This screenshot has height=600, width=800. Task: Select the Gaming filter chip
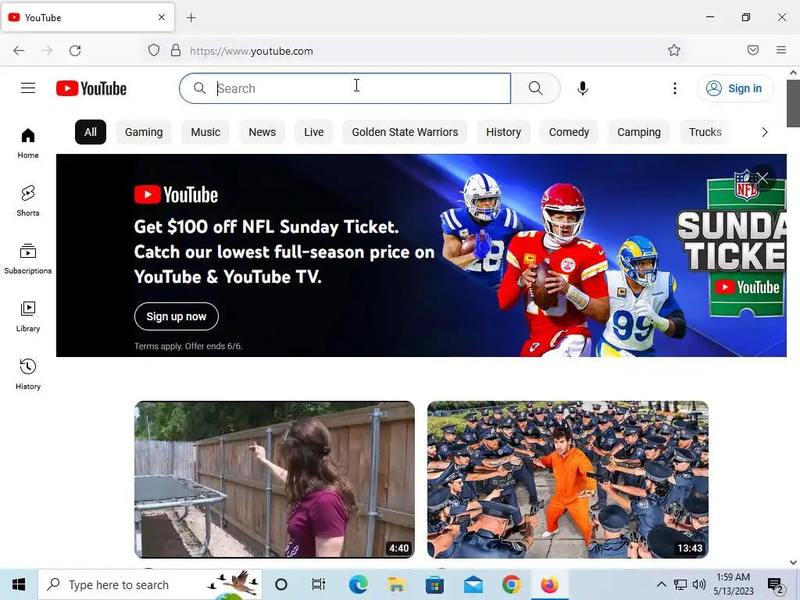coord(144,132)
